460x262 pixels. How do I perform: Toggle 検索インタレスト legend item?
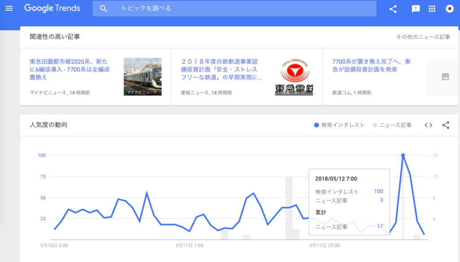(339, 125)
